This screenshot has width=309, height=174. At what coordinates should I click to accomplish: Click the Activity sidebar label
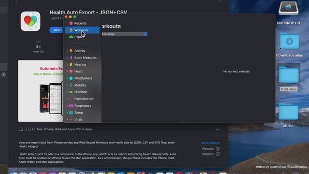coord(80,51)
